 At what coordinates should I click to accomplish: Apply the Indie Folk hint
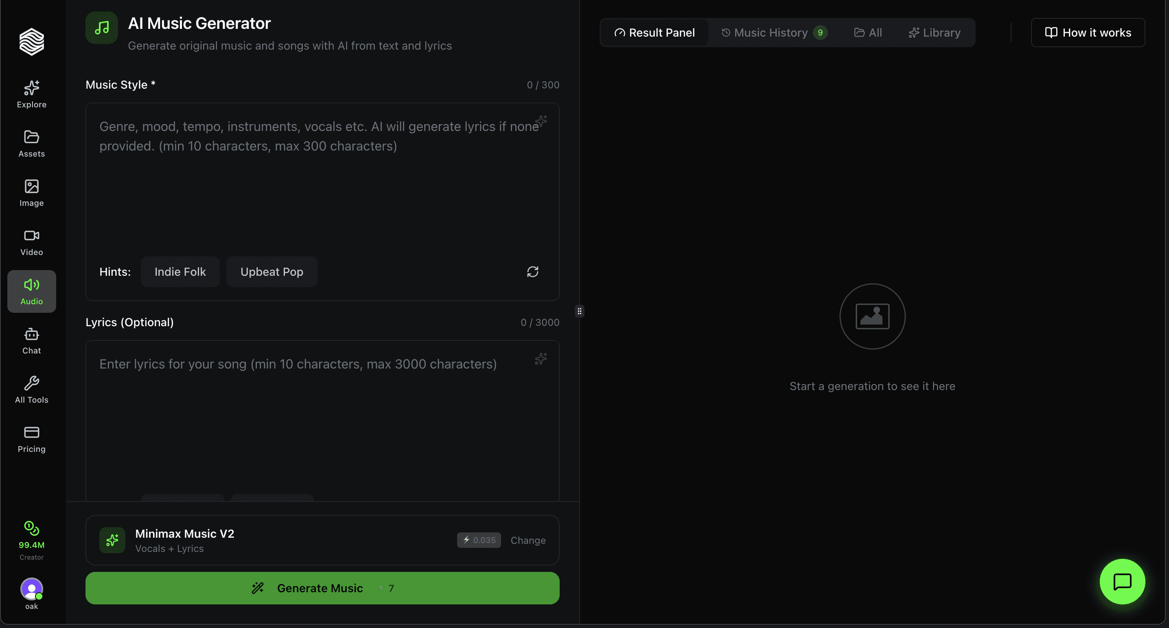180,272
